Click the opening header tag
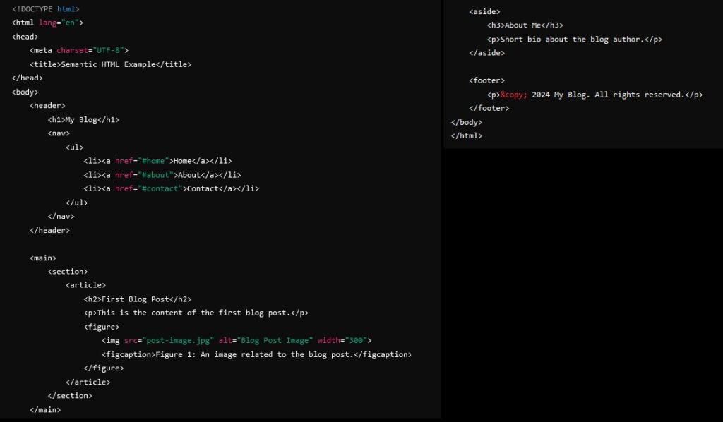The width and height of the screenshot is (723, 422). coord(47,106)
